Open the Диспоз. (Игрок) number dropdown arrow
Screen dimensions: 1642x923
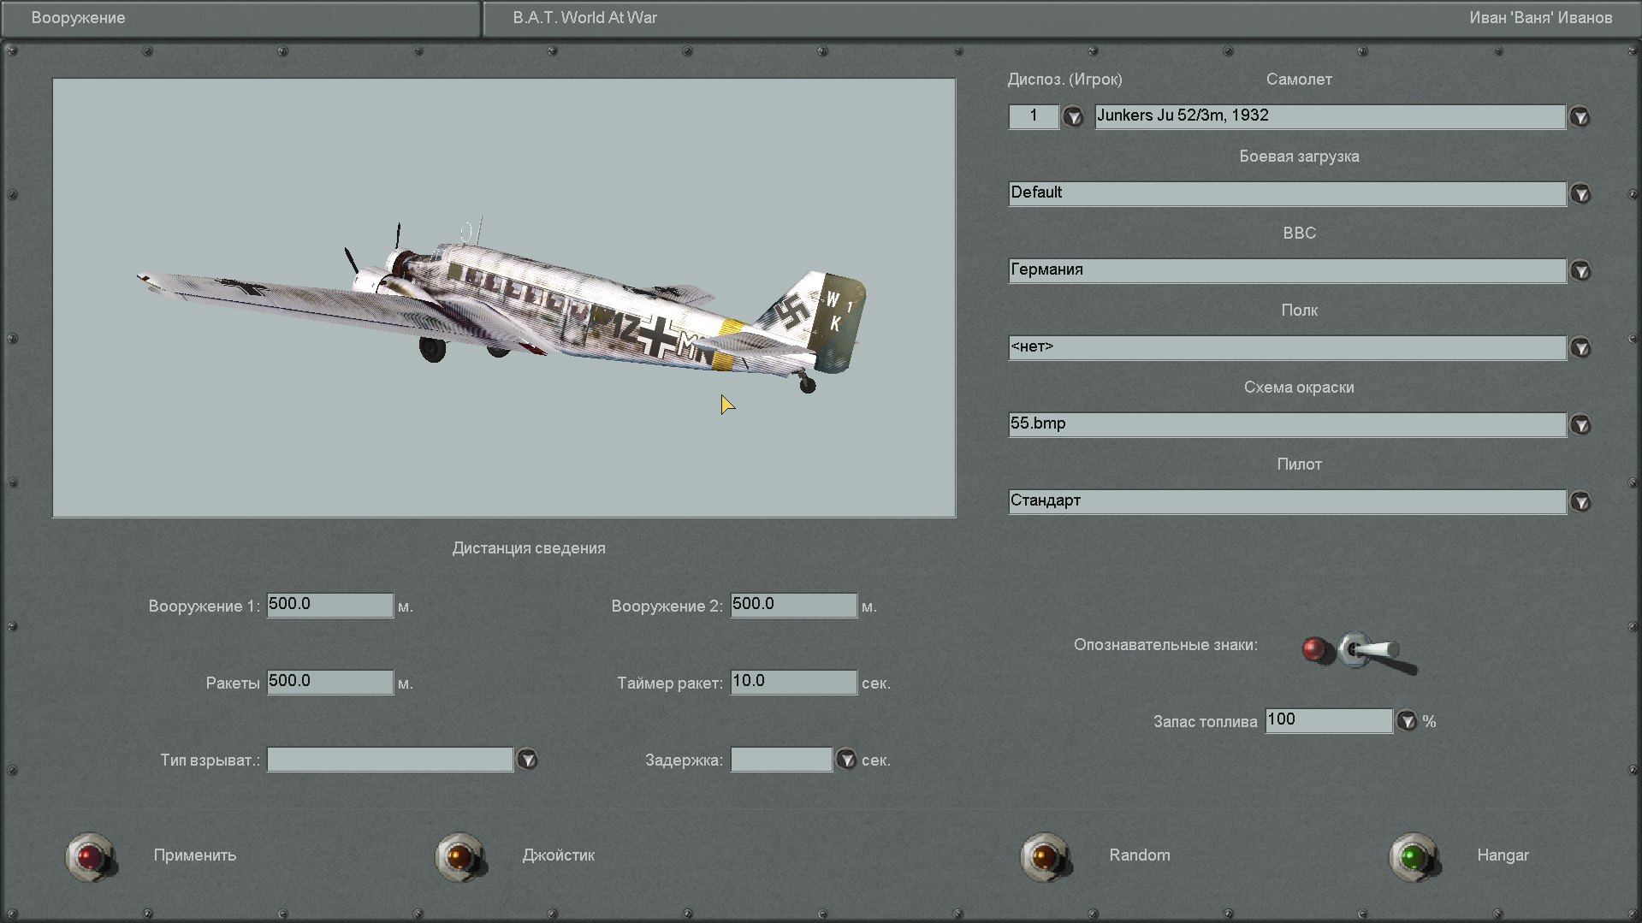pyautogui.click(x=1073, y=117)
